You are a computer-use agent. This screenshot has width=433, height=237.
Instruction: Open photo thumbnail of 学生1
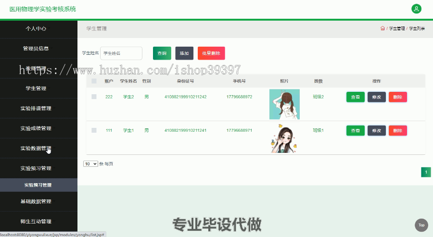(x=284, y=138)
